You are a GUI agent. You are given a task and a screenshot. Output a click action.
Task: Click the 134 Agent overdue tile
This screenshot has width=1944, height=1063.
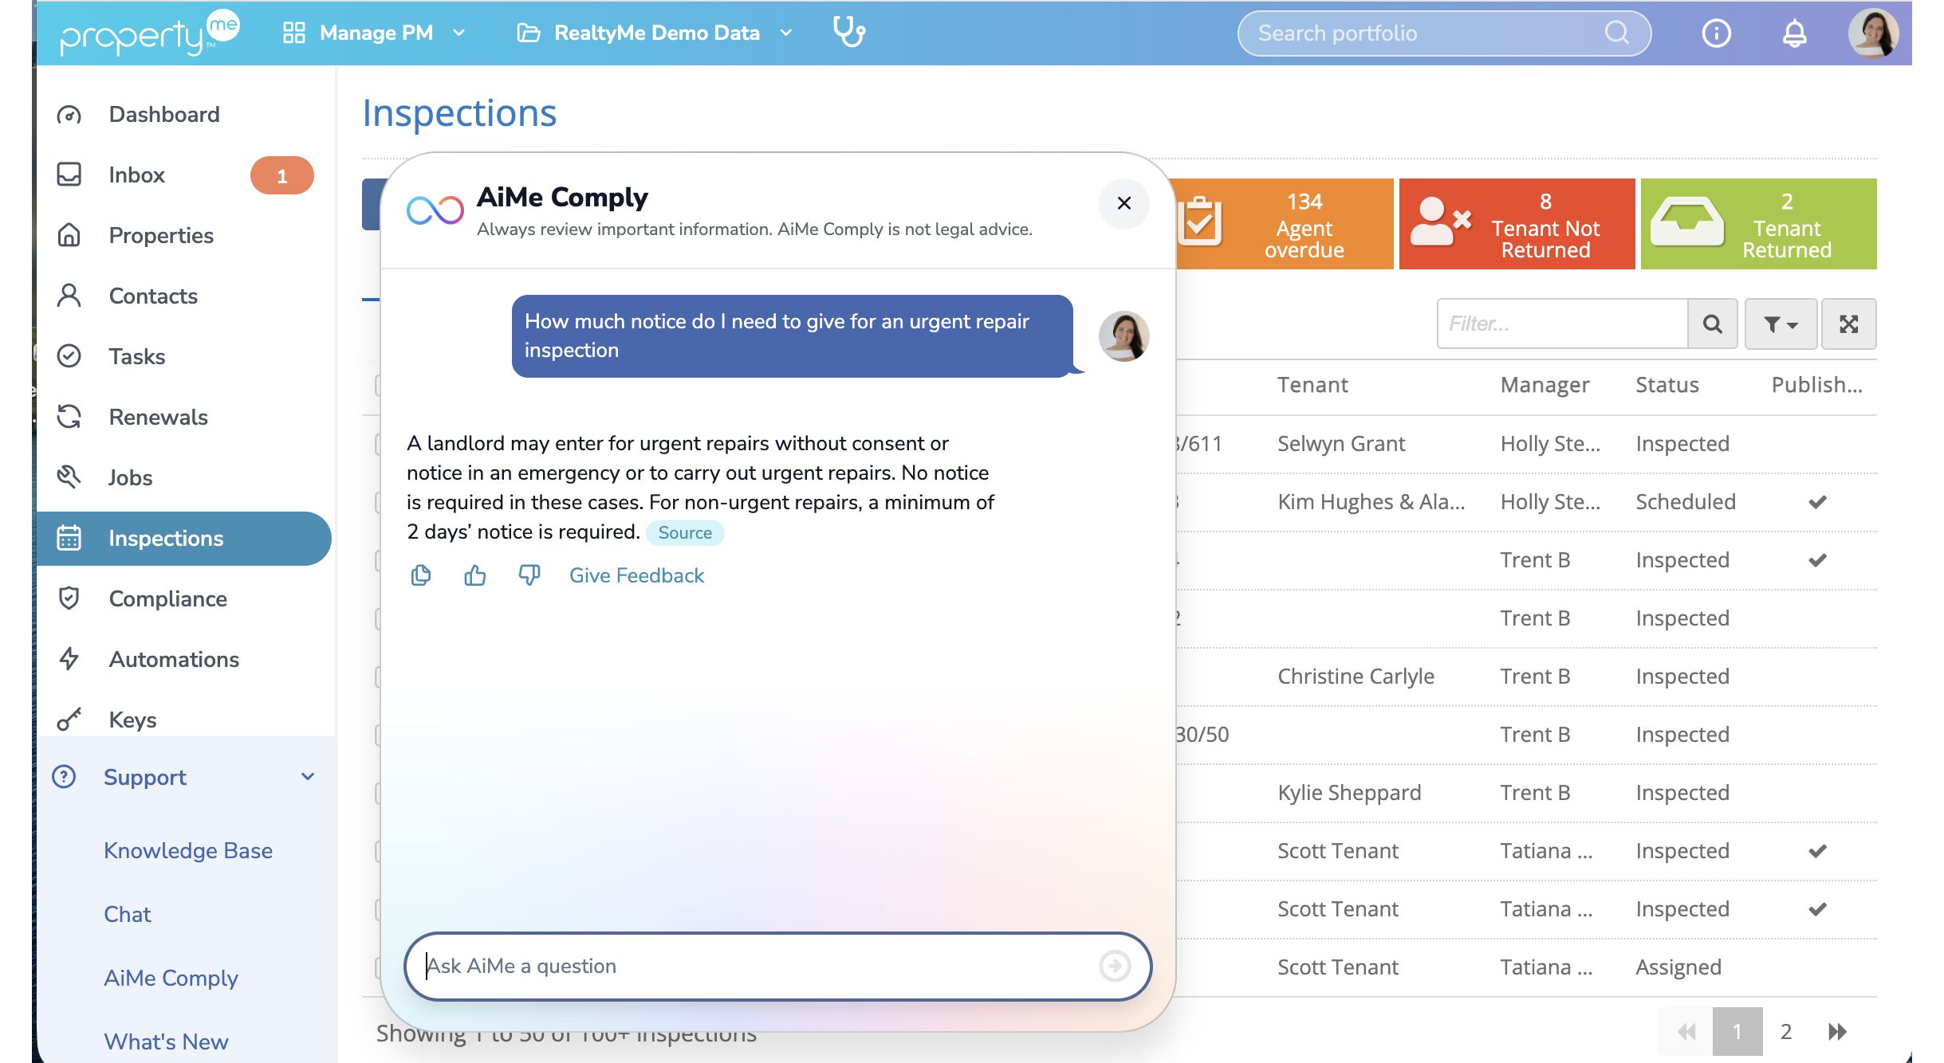pos(1285,224)
